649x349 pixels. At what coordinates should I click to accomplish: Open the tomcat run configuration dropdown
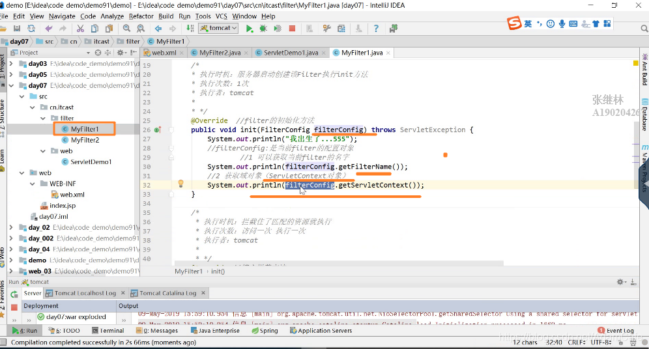click(x=219, y=28)
